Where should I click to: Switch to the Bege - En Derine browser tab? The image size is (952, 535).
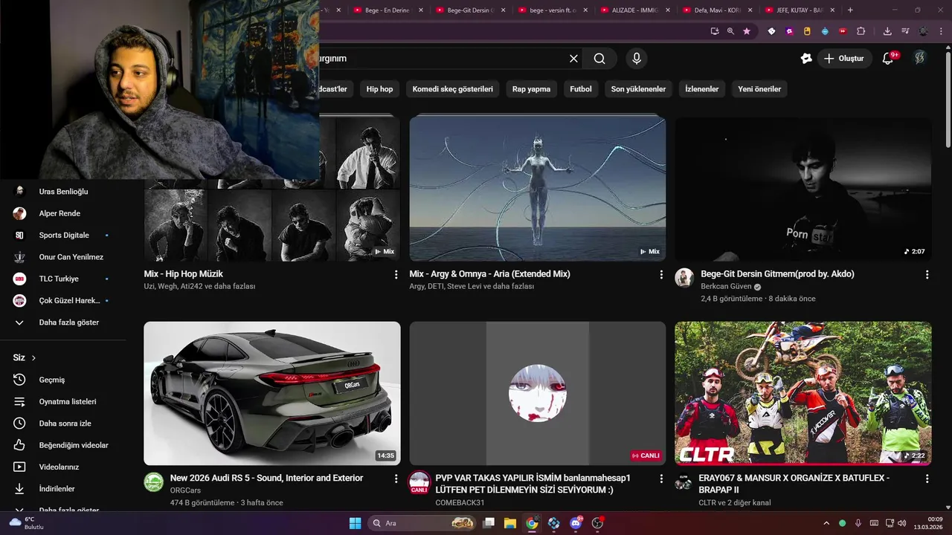(x=387, y=10)
